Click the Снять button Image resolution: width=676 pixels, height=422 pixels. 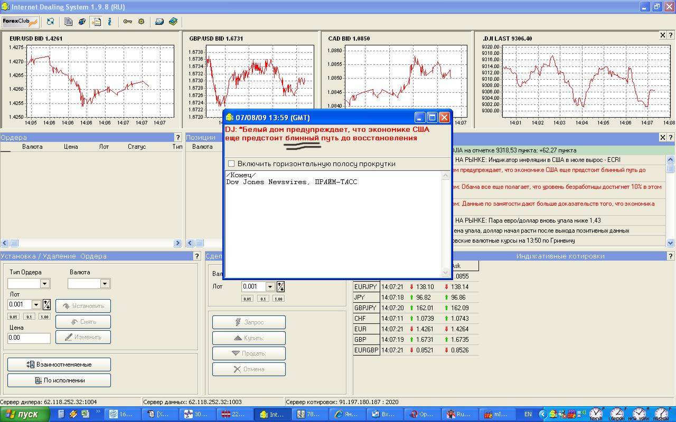[83, 321]
